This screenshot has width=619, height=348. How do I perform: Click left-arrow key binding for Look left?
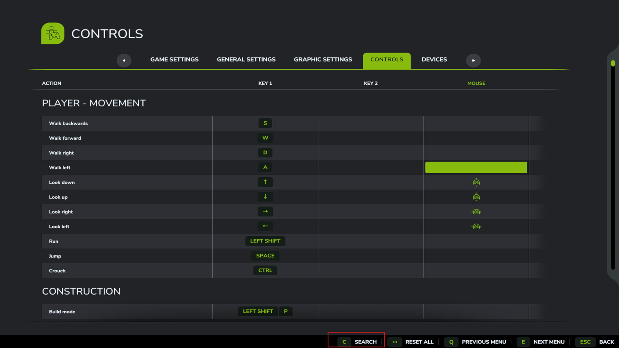pyautogui.click(x=265, y=226)
